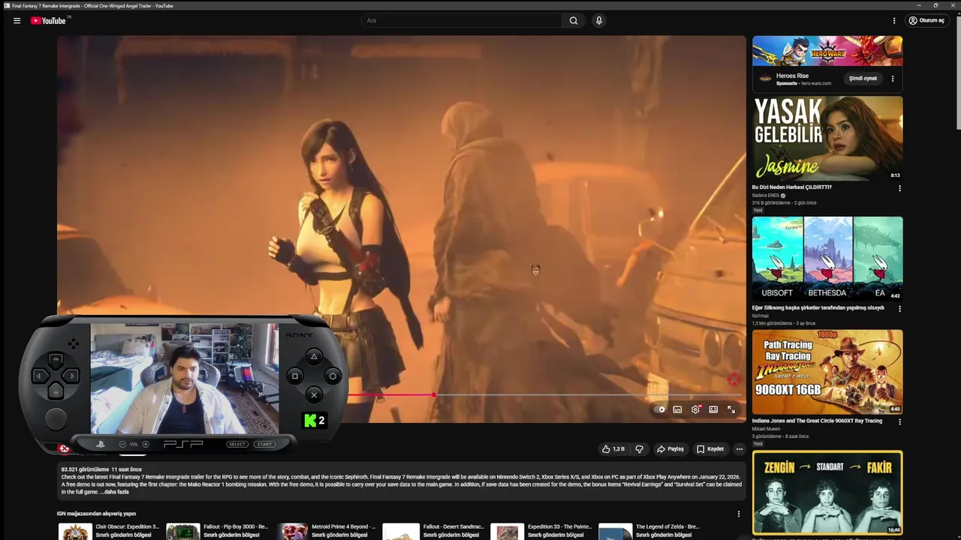Select the 83.521 görüntüleme view count text
This screenshot has height=540, width=961.
[84, 469]
